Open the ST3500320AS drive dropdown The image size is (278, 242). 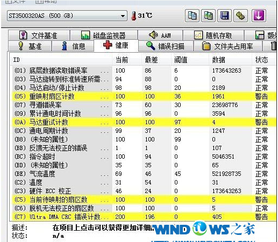pyautogui.click(x=67, y=16)
